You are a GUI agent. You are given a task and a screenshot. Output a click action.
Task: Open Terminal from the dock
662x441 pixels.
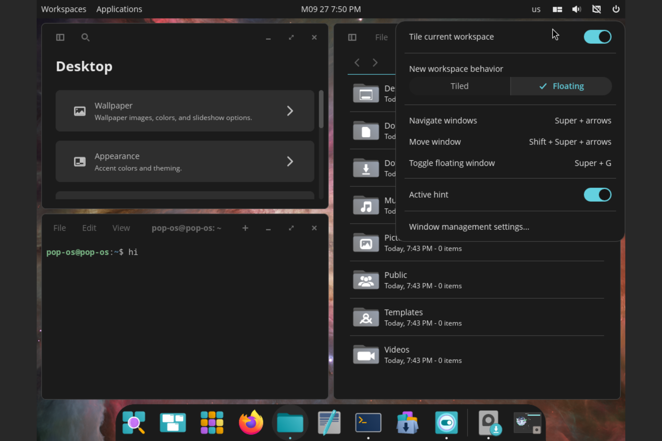[x=368, y=422]
